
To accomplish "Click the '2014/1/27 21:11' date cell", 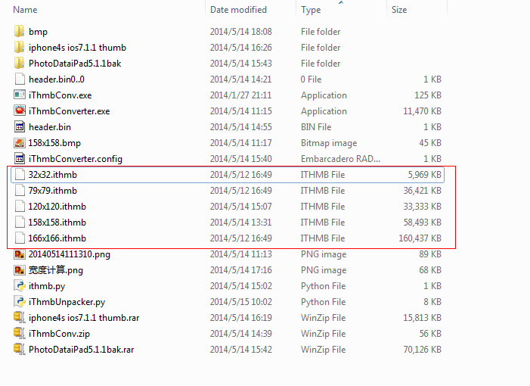I will tap(240, 95).
